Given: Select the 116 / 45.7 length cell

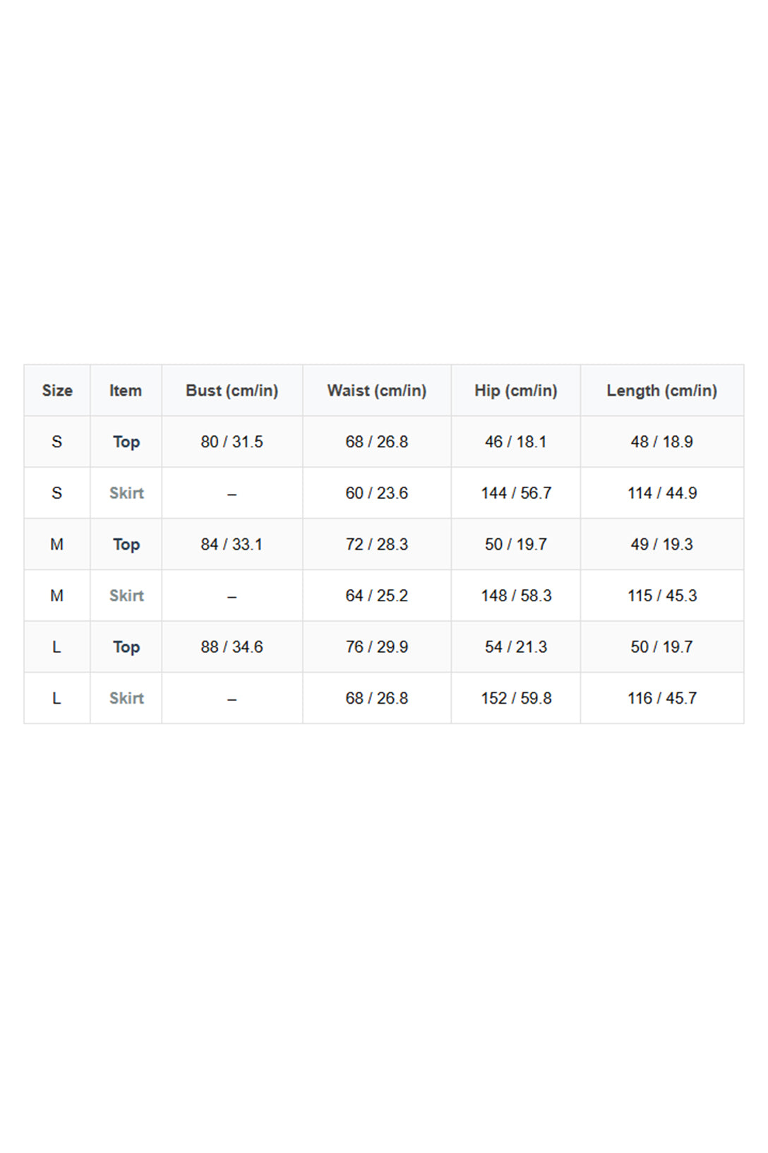Looking at the screenshot, I should click(662, 698).
